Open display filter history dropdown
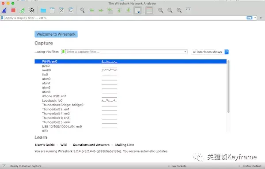Viewport: 265px width, 169px height. point(255,18)
